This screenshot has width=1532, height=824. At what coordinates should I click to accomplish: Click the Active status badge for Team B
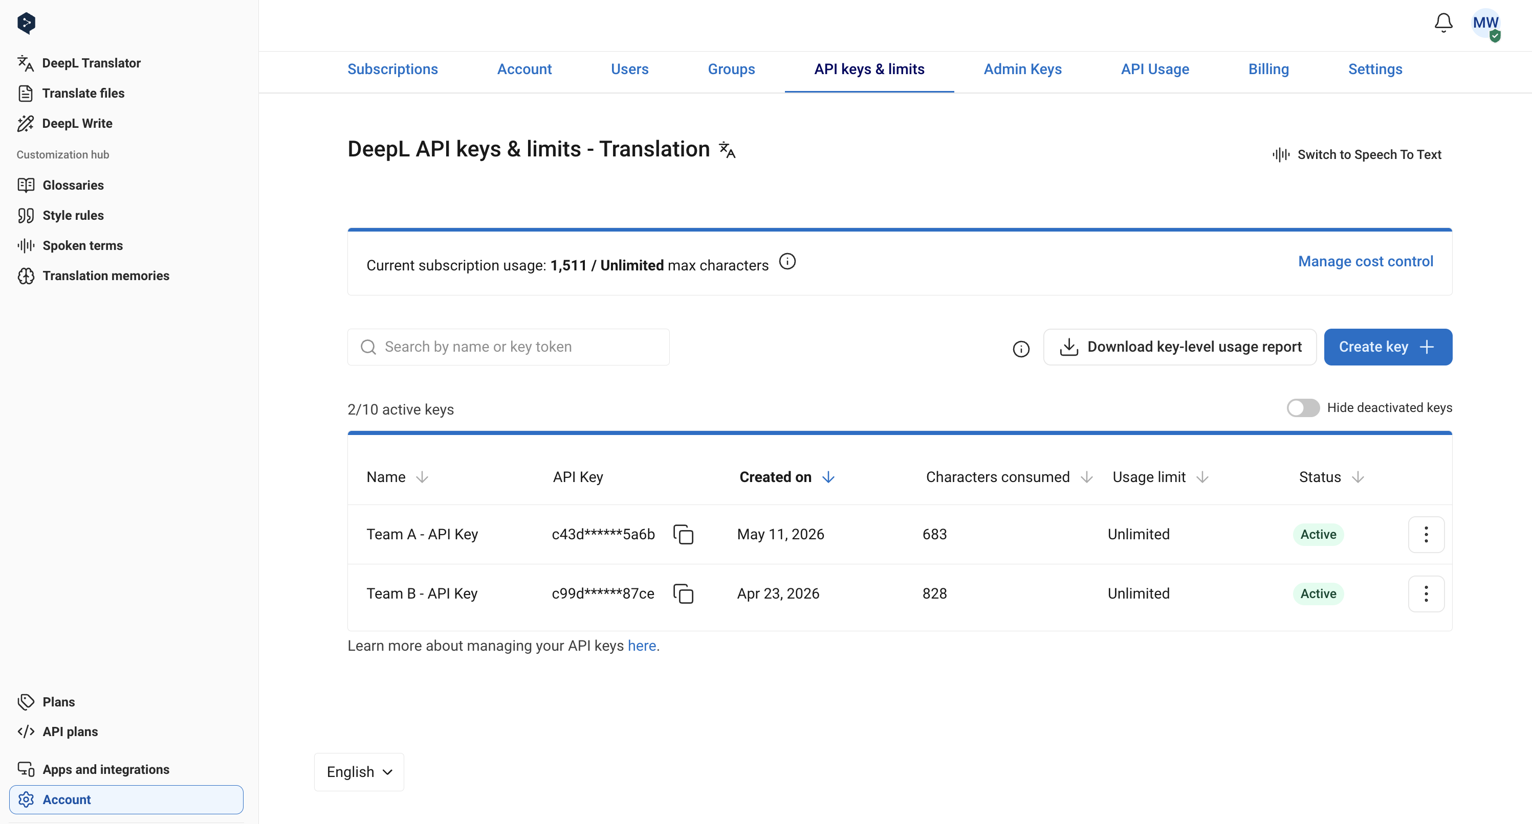[1318, 593]
